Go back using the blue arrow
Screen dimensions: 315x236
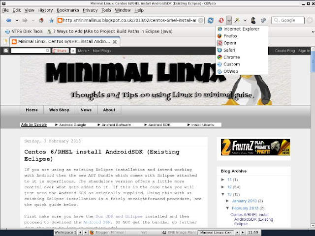pyautogui.click(x=9, y=20)
